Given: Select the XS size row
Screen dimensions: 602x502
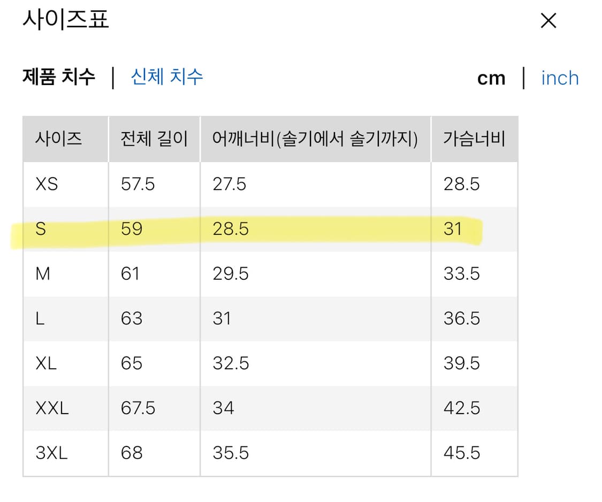Looking at the screenshot, I should [241, 184].
